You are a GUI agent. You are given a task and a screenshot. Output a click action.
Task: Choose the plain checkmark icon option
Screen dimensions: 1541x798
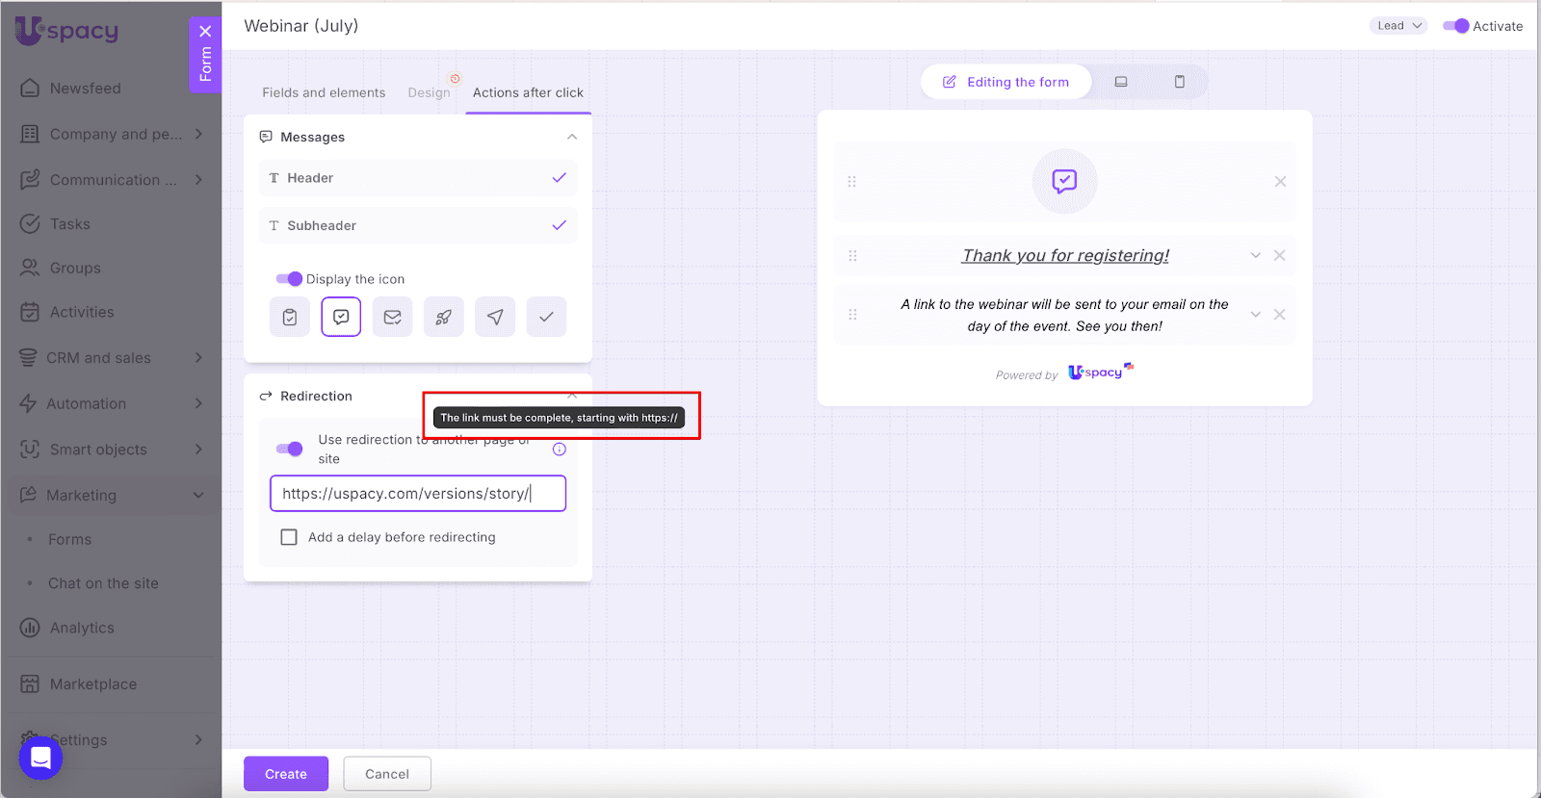[x=546, y=317]
